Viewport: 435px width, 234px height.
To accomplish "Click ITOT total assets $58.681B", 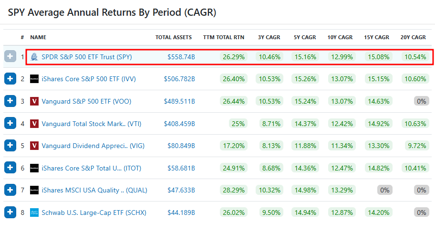I will 181,168.
